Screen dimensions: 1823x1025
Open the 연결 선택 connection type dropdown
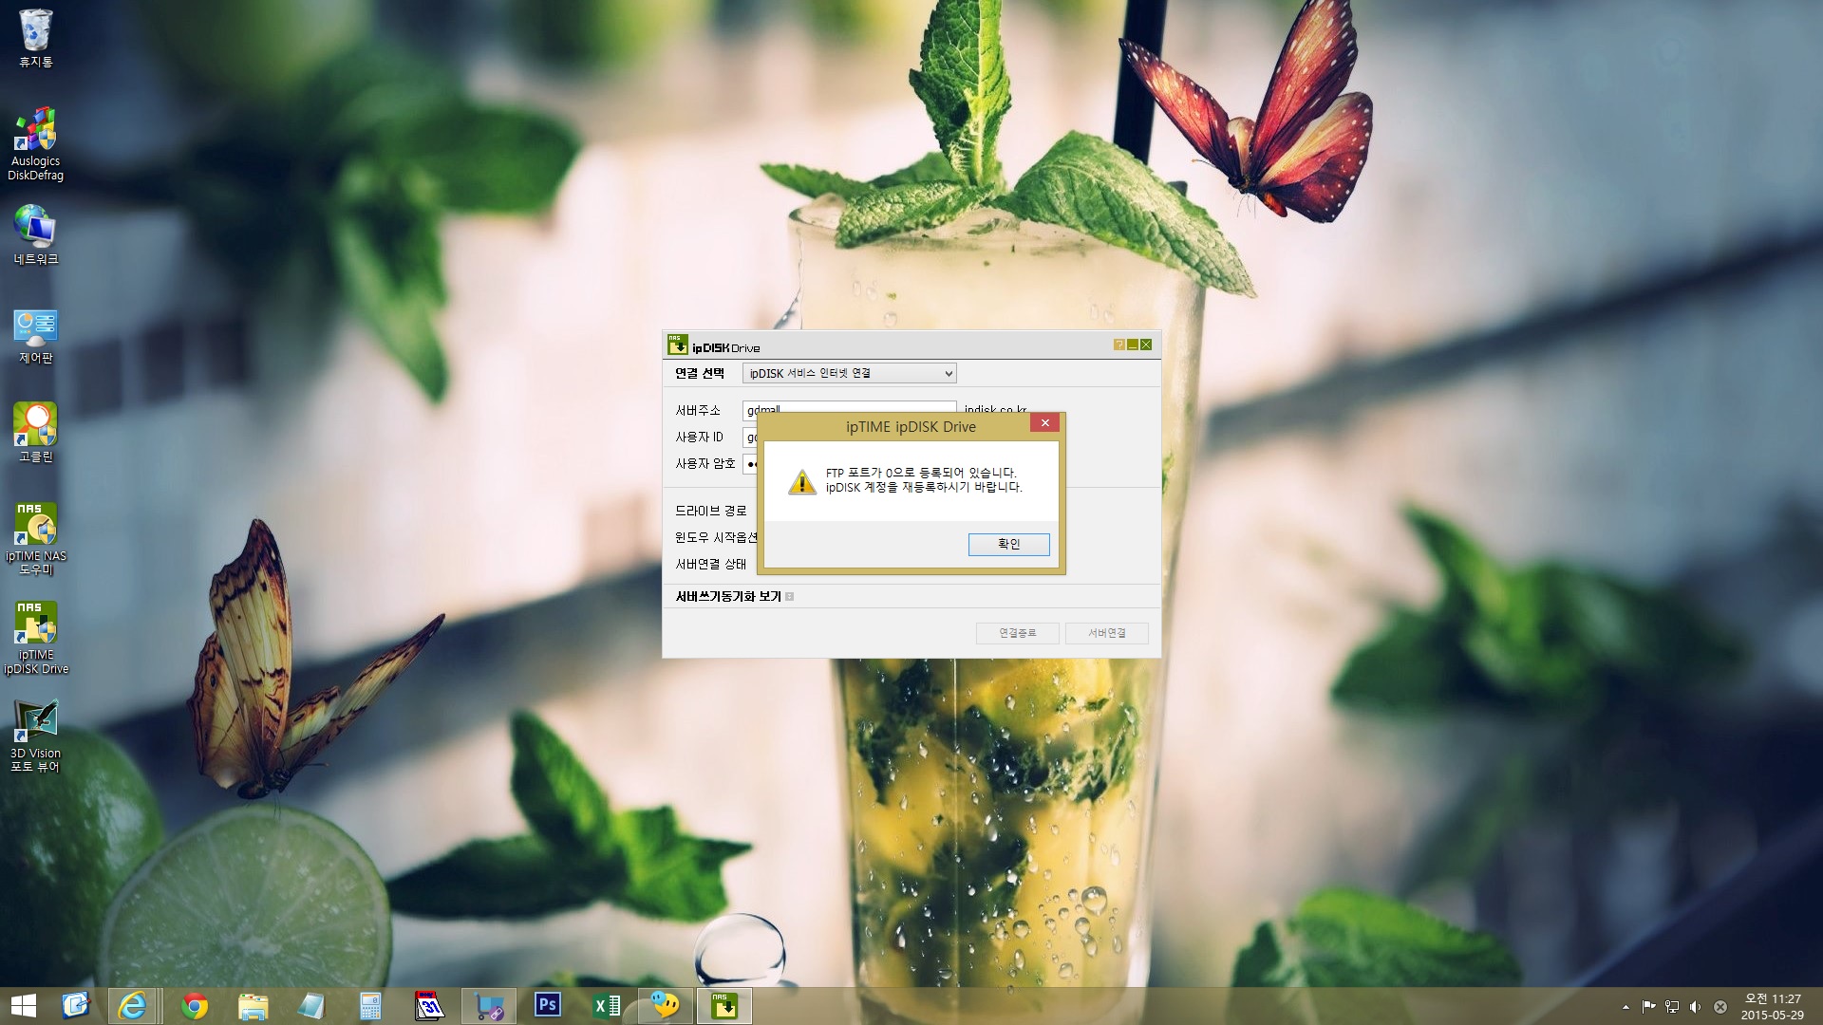(849, 373)
